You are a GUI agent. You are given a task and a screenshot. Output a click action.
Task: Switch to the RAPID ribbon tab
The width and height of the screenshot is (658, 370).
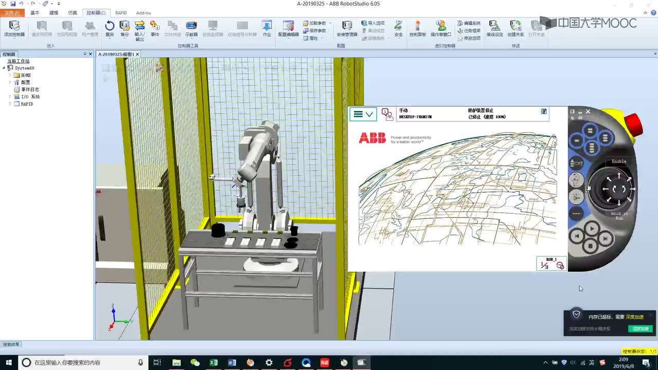(x=121, y=13)
